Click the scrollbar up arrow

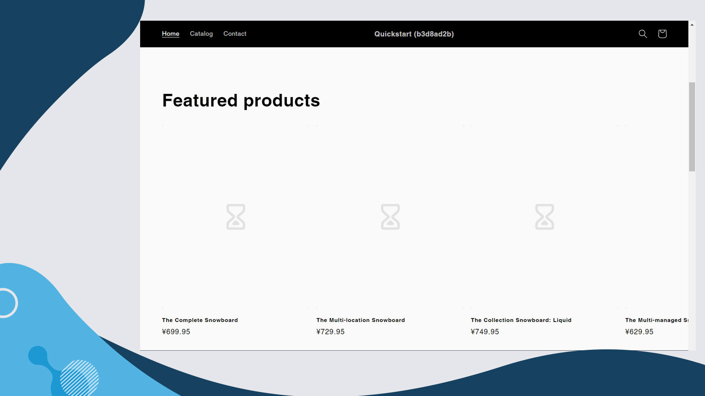tap(692, 25)
